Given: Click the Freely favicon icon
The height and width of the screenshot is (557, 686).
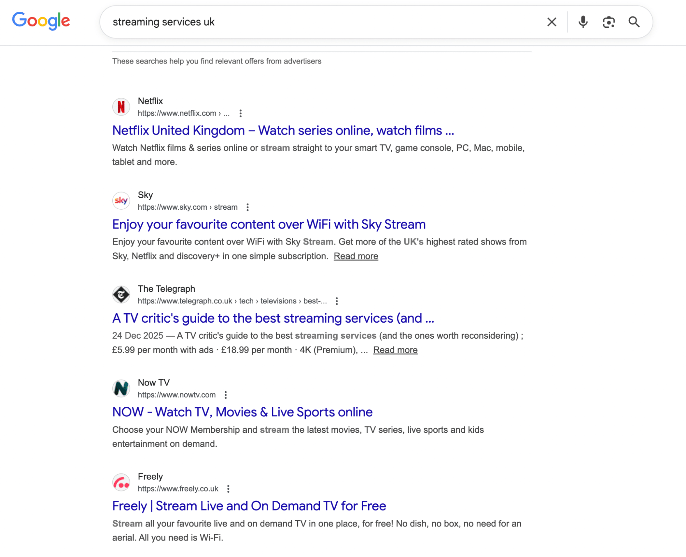Looking at the screenshot, I should click(x=121, y=482).
